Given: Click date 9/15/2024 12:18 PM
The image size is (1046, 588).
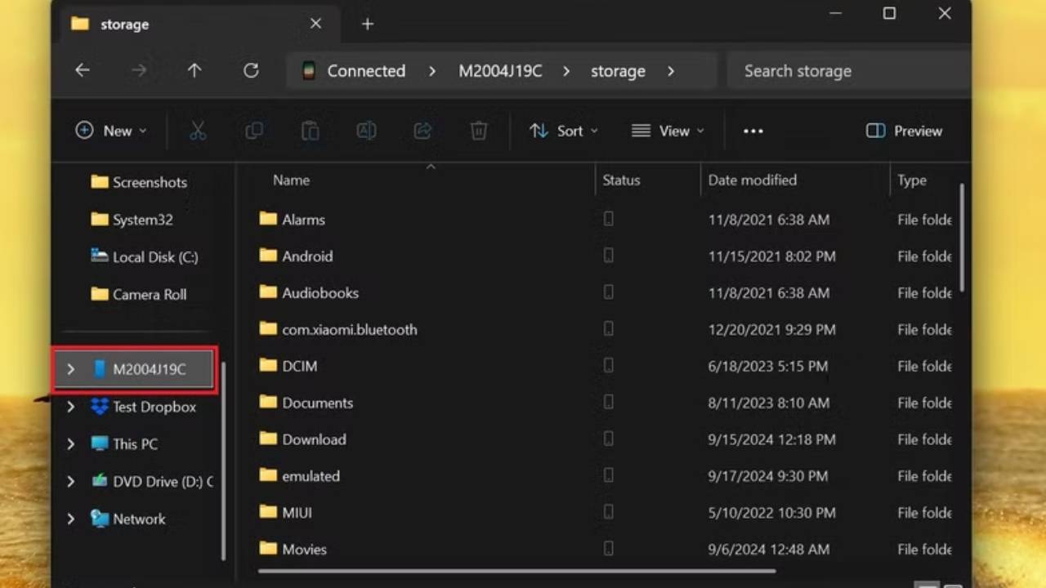Looking at the screenshot, I should 771,439.
